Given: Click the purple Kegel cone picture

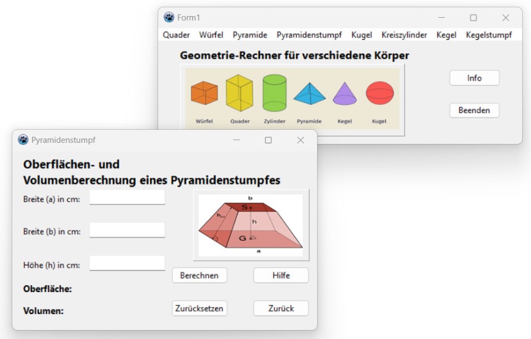Looking at the screenshot, I should click(345, 94).
